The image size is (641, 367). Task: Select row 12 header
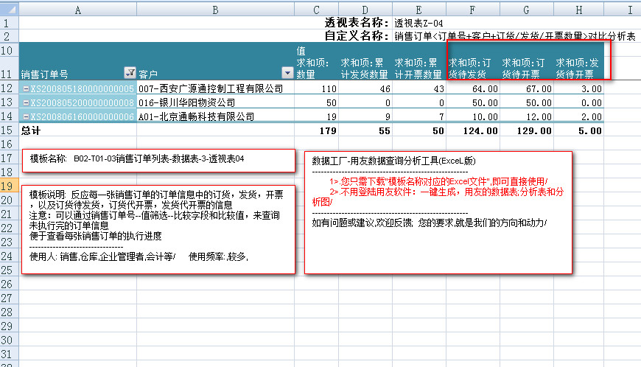click(x=9, y=89)
